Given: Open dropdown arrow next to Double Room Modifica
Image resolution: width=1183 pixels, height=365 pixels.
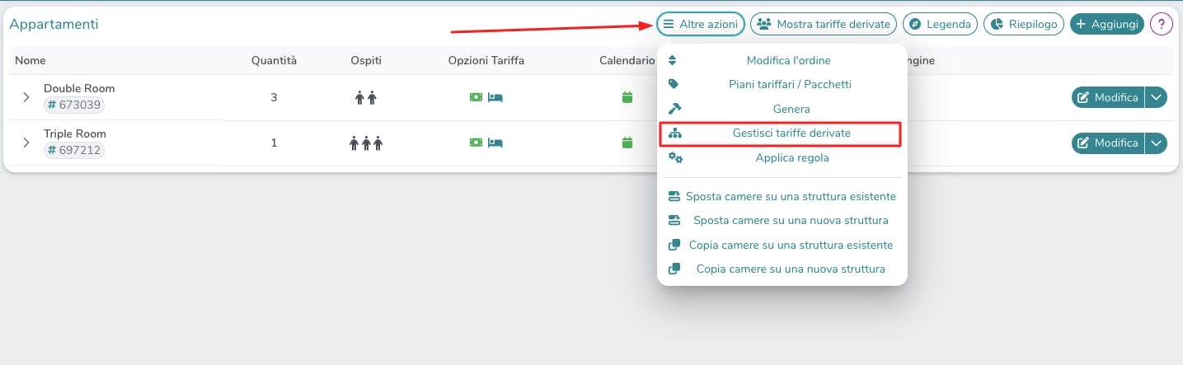Looking at the screenshot, I should point(1157,97).
